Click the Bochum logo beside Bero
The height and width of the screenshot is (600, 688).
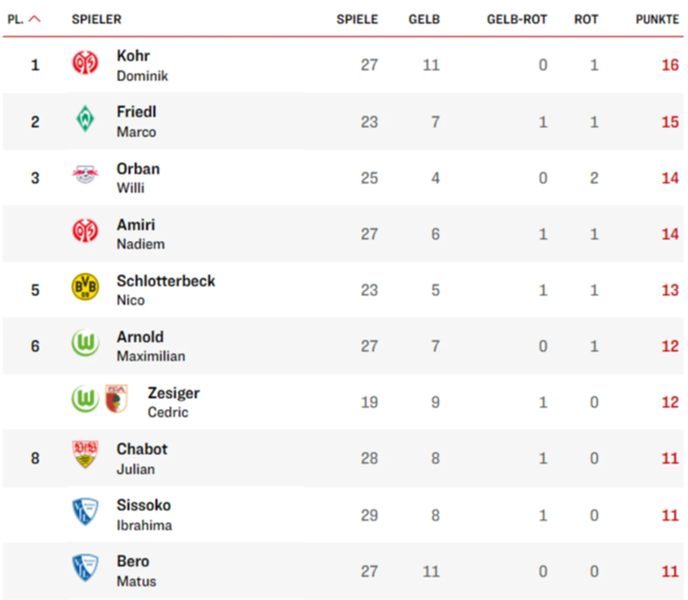85,567
